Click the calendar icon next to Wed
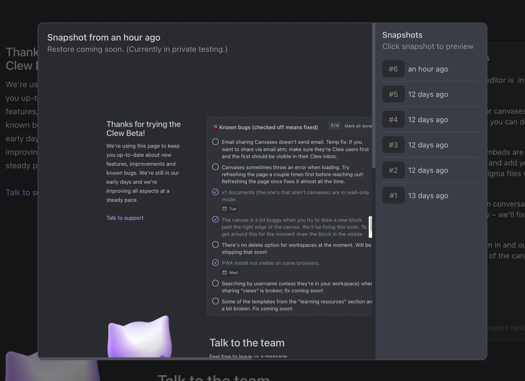Viewport: 525px width, 381px height. click(225, 272)
